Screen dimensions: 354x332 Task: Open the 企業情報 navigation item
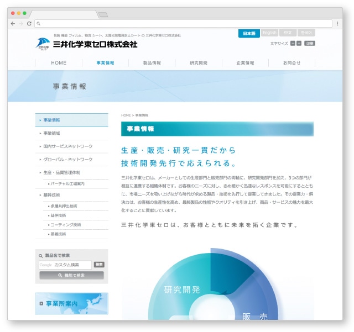click(x=245, y=63)
